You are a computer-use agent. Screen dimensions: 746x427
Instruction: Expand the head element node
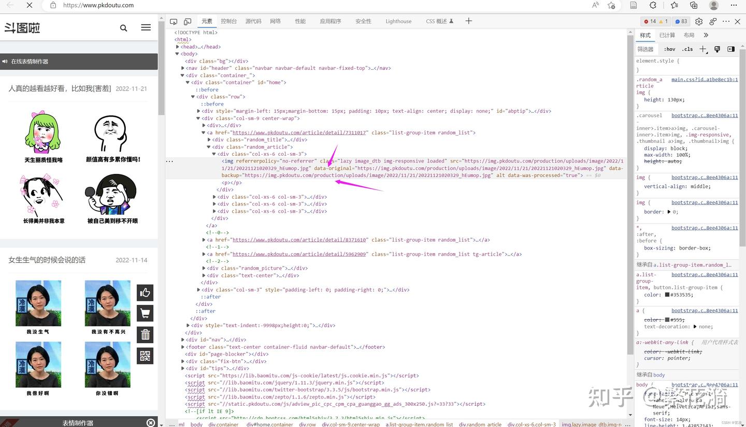(x=177, y=47)
